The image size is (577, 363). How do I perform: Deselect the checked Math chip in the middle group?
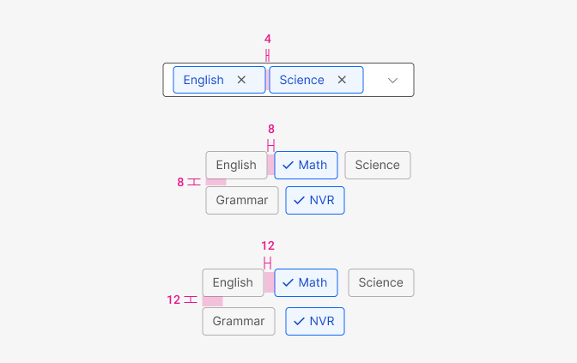306,165
